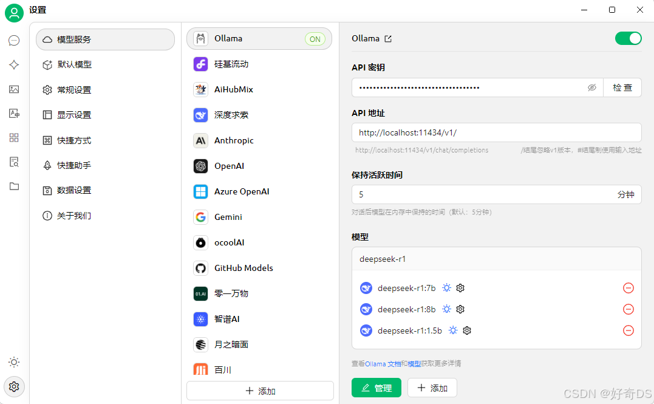
Task: Select 关于我们 settings section
Action: (x=106, y=216)
